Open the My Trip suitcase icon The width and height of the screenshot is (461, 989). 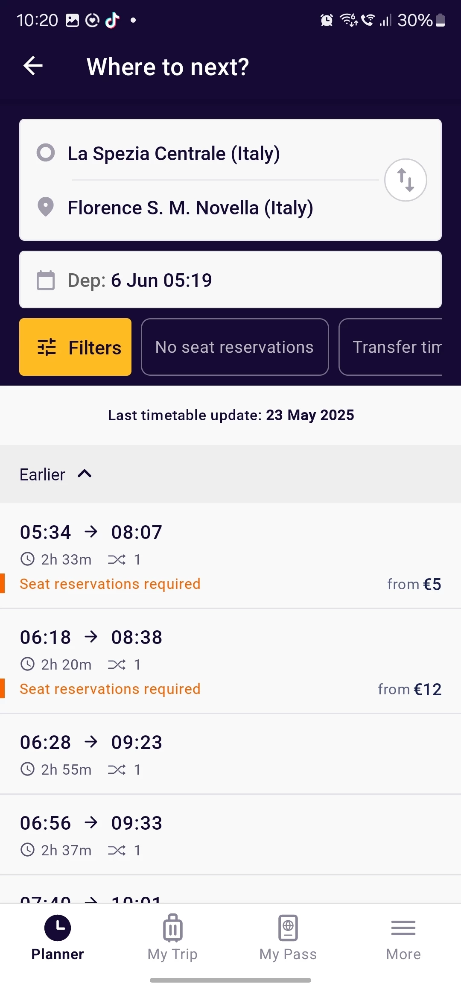pyautogui.click(x=172, y=928)
